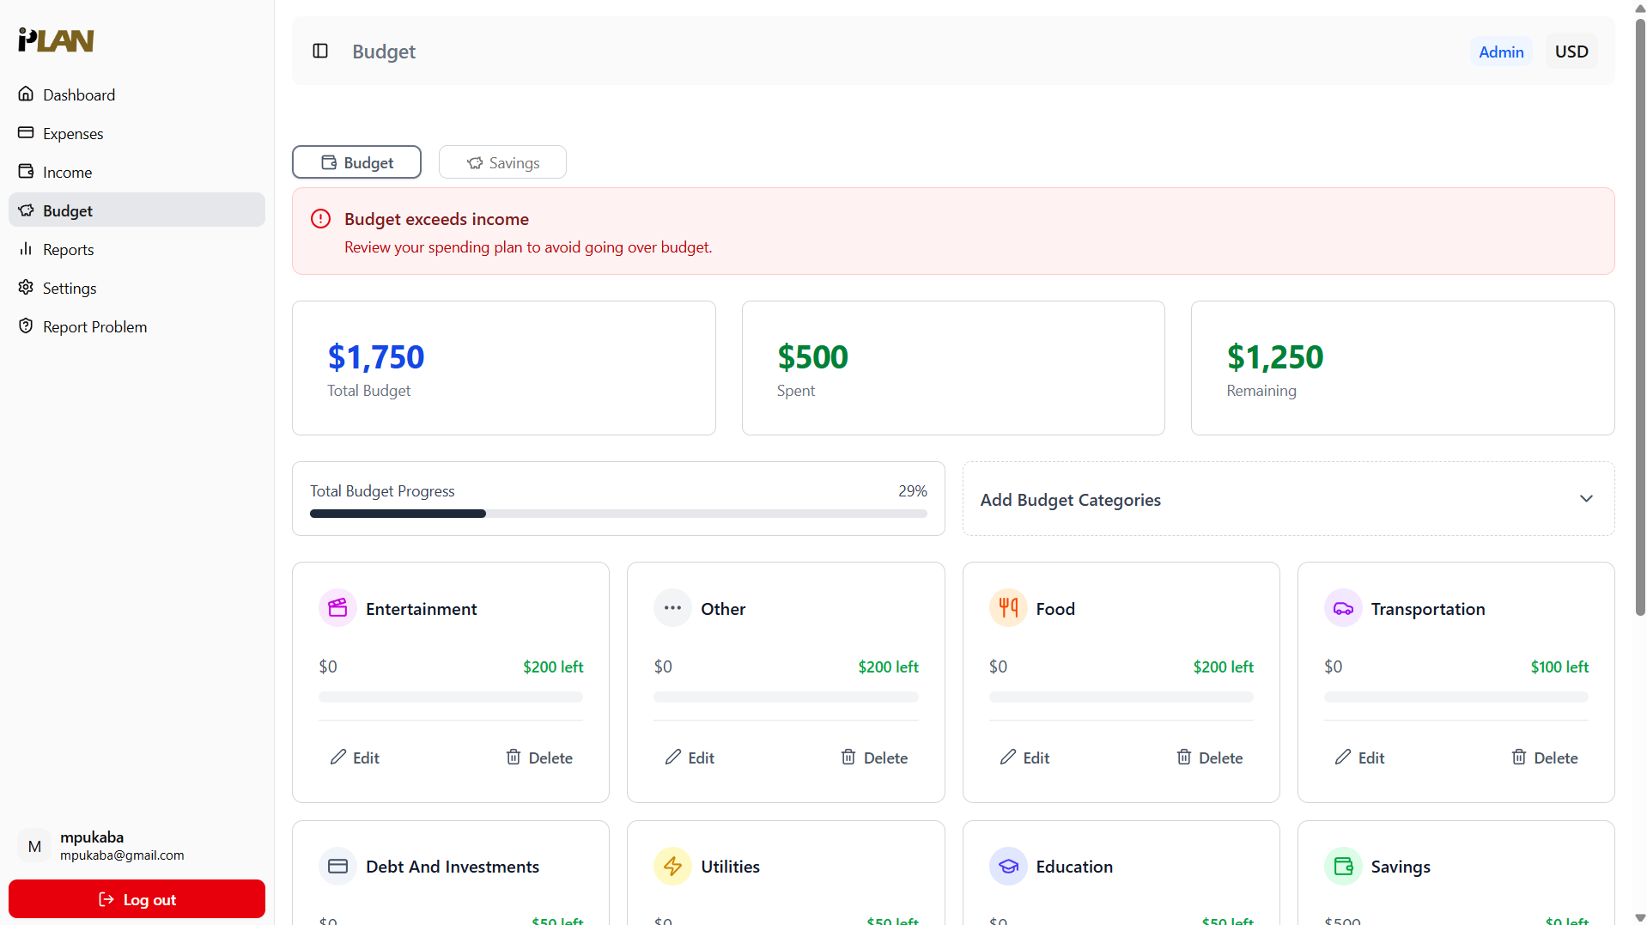Delete the Food budget category

1209,758
